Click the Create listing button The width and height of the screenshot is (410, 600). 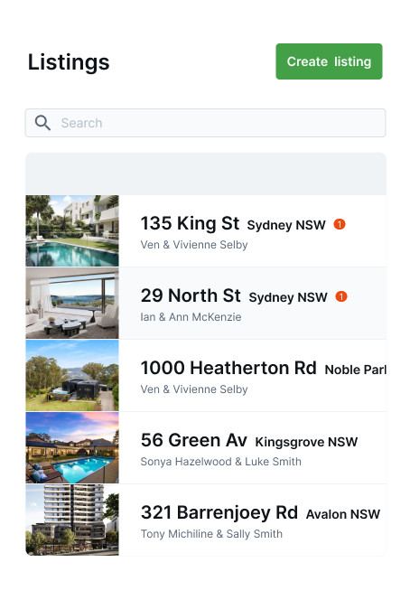[x=329, y=61]
